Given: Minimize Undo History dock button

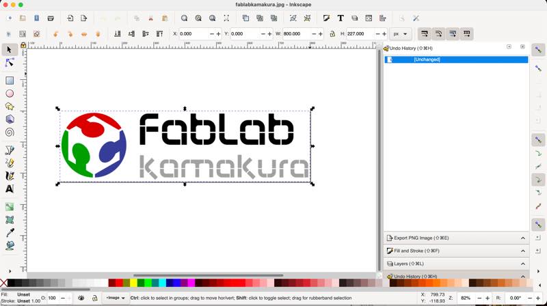Looking at the screenshot, I should tap(509, 46).
